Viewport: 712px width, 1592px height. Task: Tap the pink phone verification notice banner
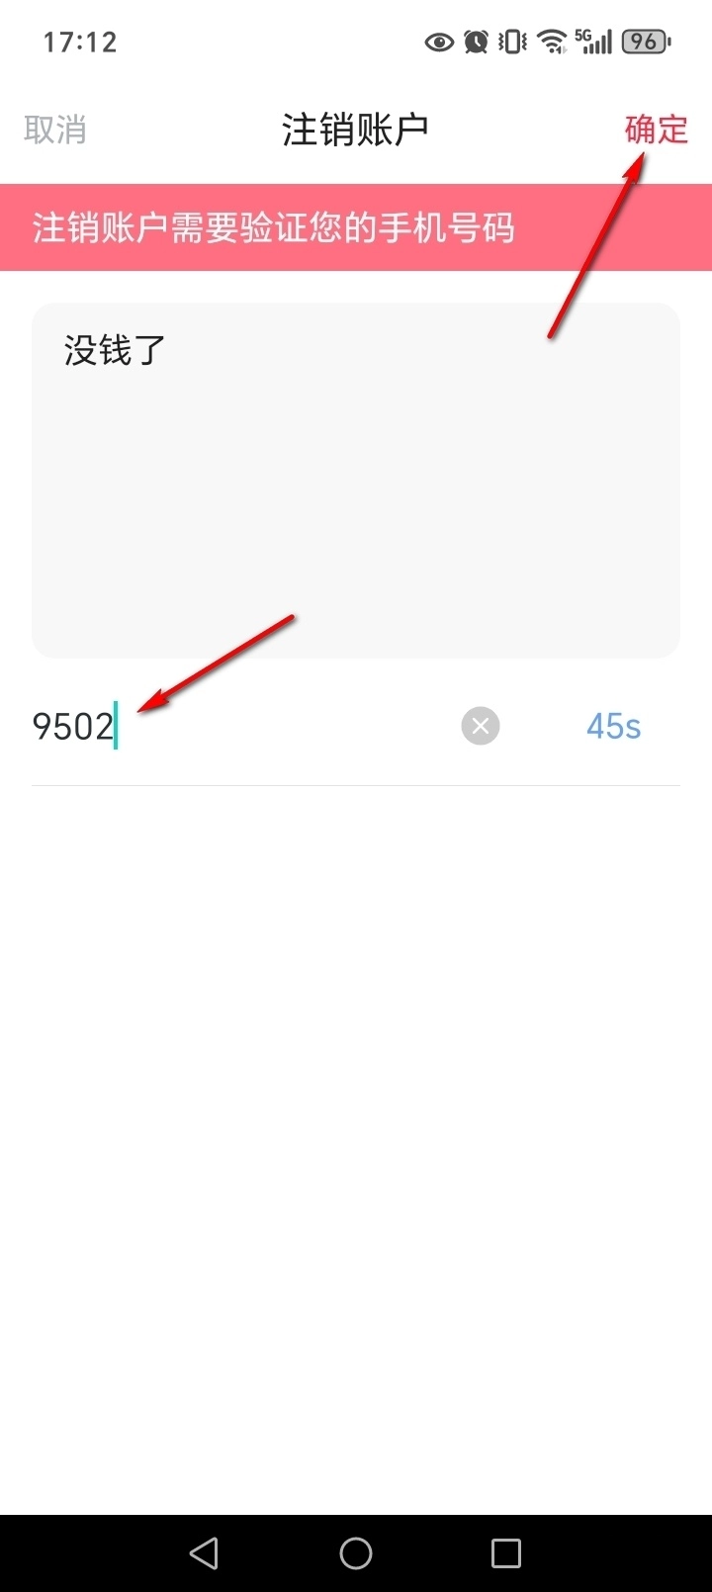point(356,227)
